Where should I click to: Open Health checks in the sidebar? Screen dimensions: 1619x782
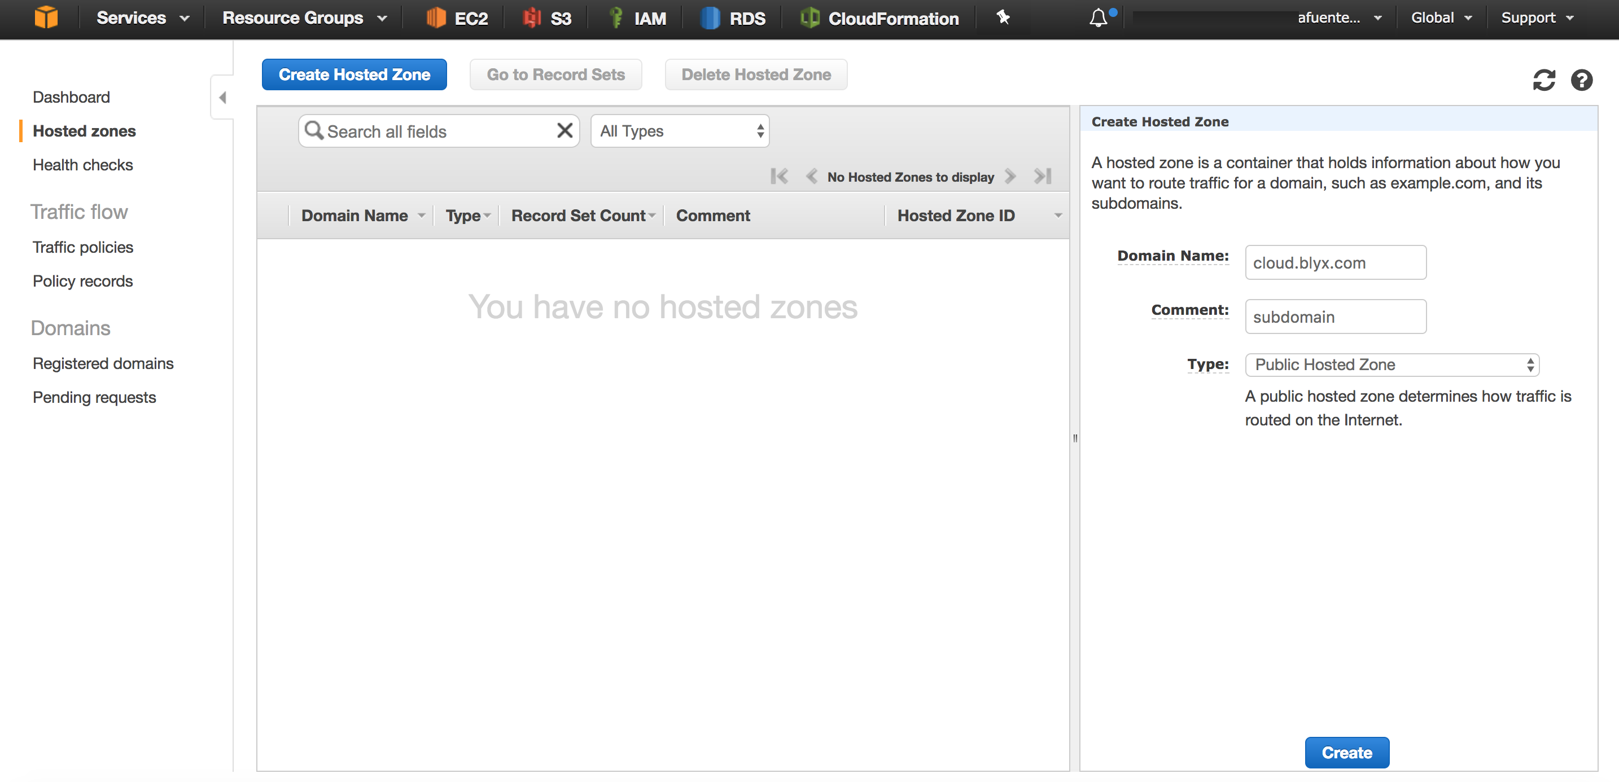(82, 165)
